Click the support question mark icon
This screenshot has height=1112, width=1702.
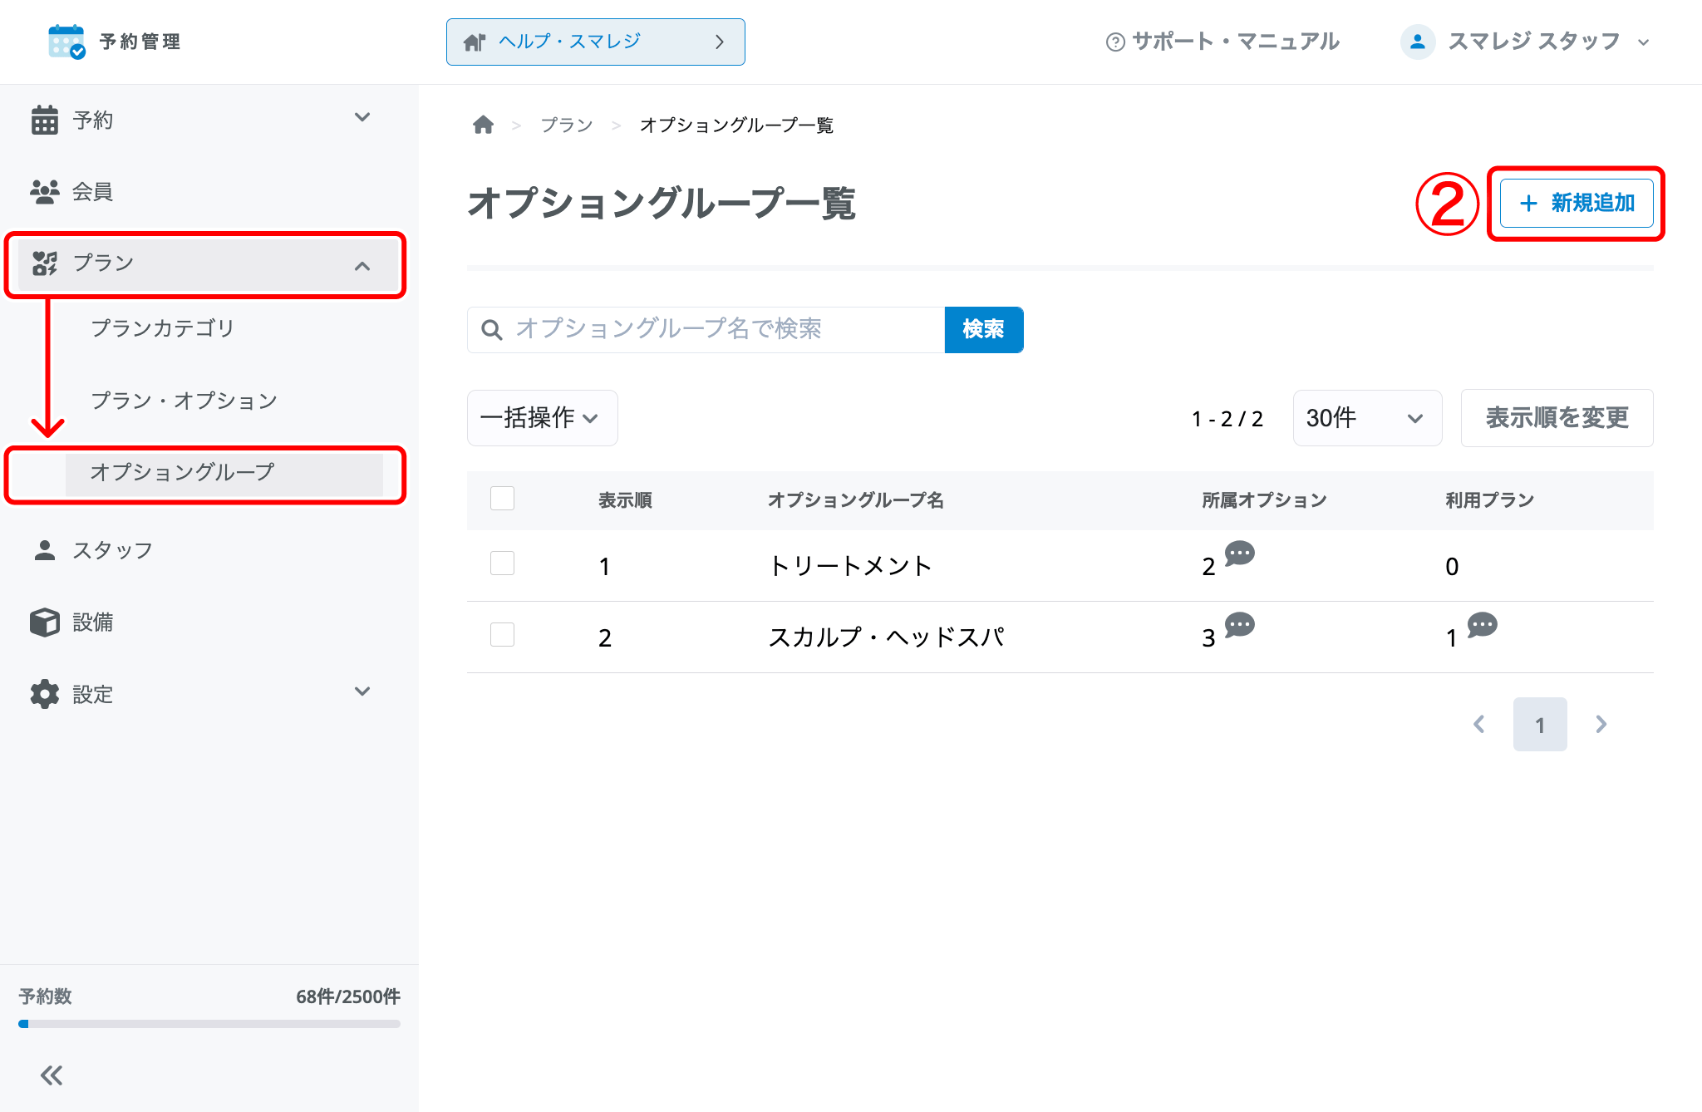pos(1115,42)
